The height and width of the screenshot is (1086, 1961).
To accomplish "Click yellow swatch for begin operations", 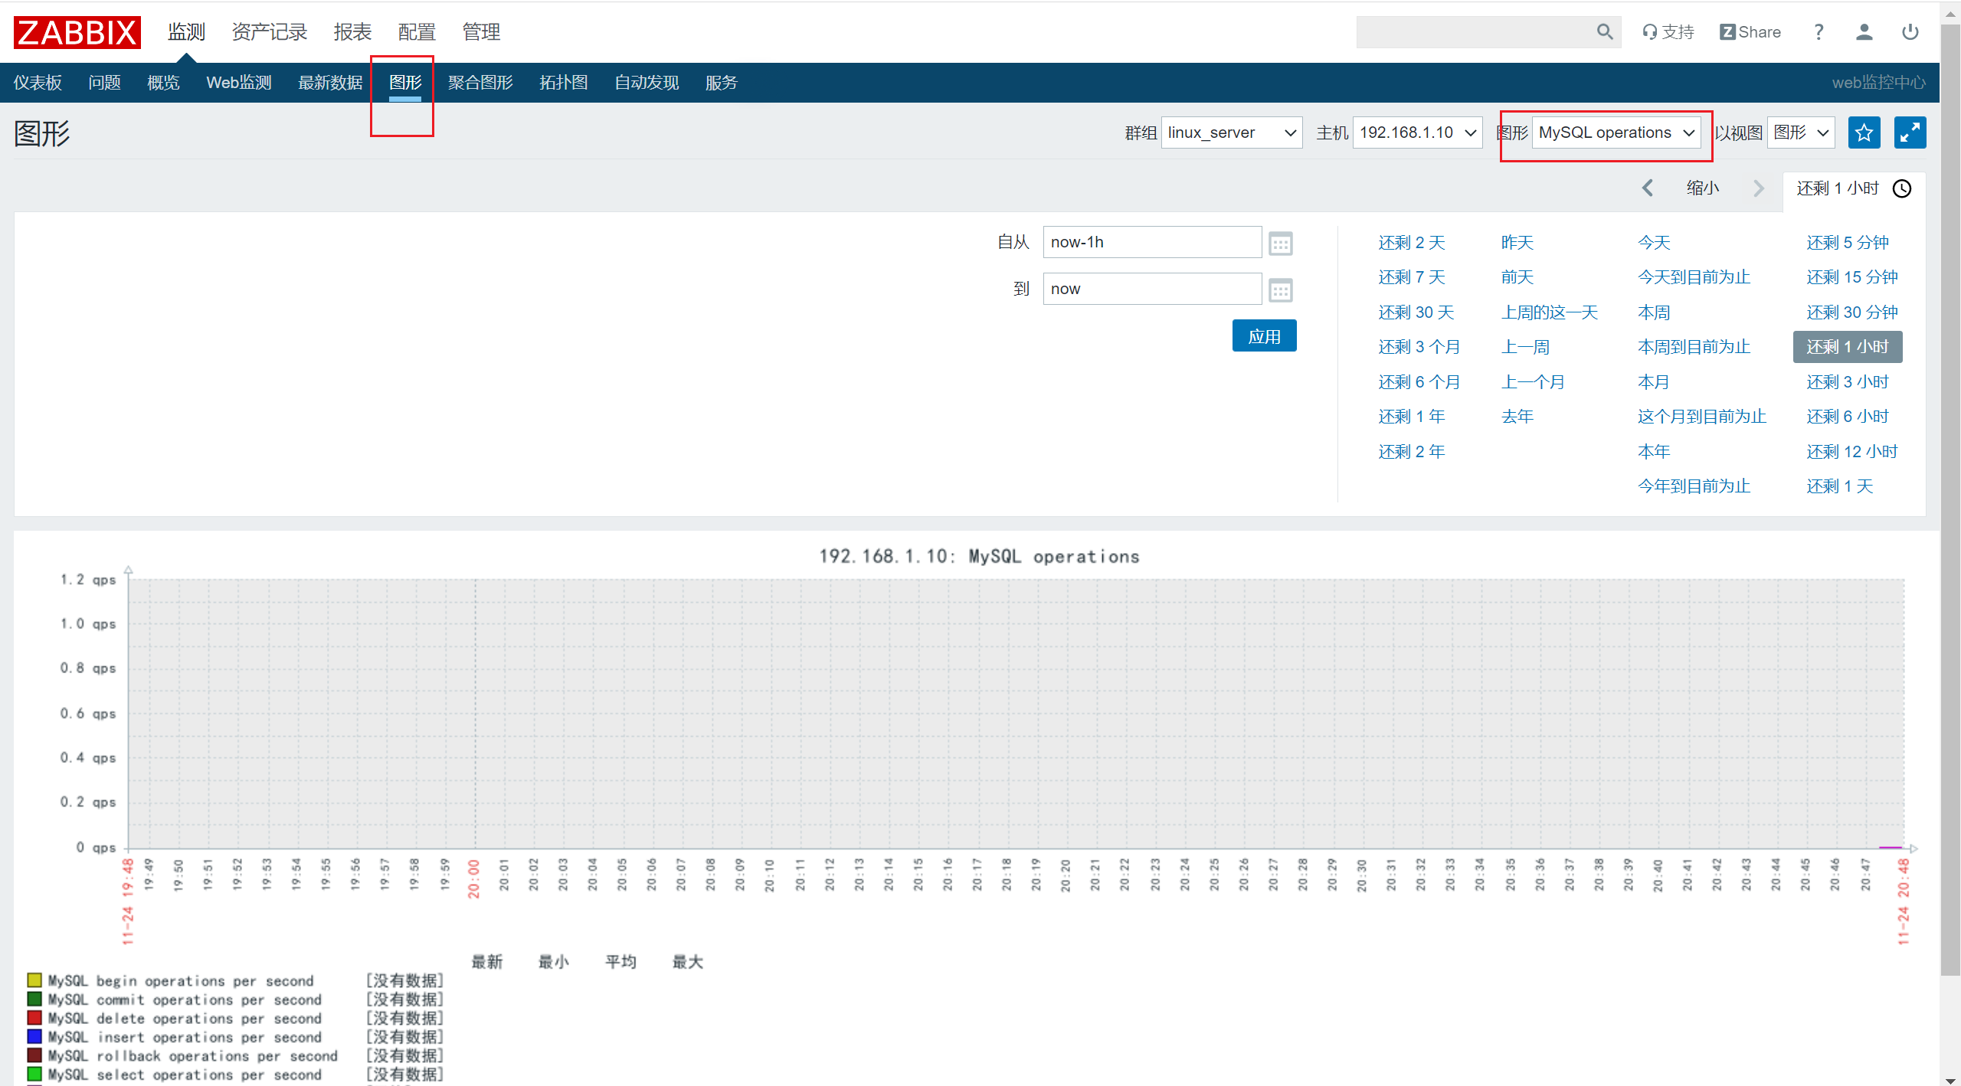I will [34, 980].
